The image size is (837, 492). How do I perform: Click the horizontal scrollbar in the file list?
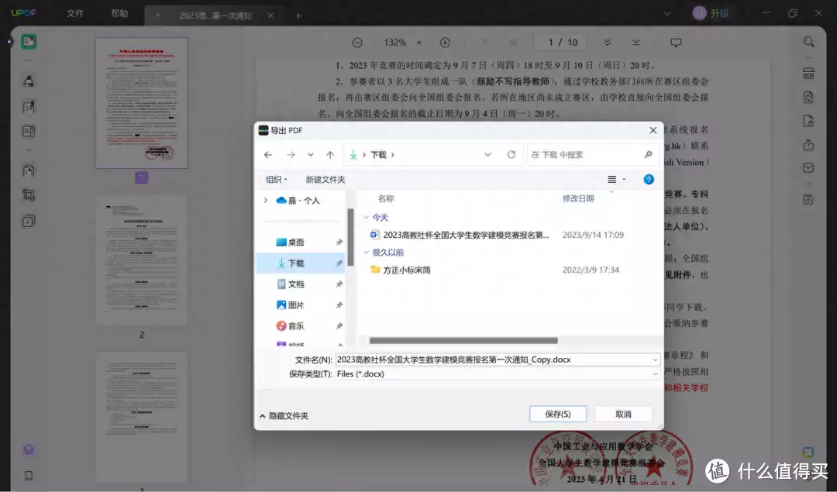(463, 340)
